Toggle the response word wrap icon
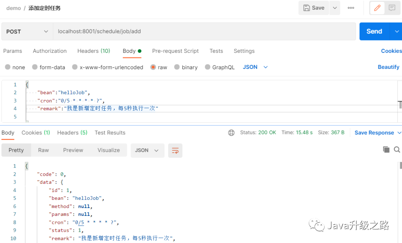402x243 pixels. click(x=175, y=150)
